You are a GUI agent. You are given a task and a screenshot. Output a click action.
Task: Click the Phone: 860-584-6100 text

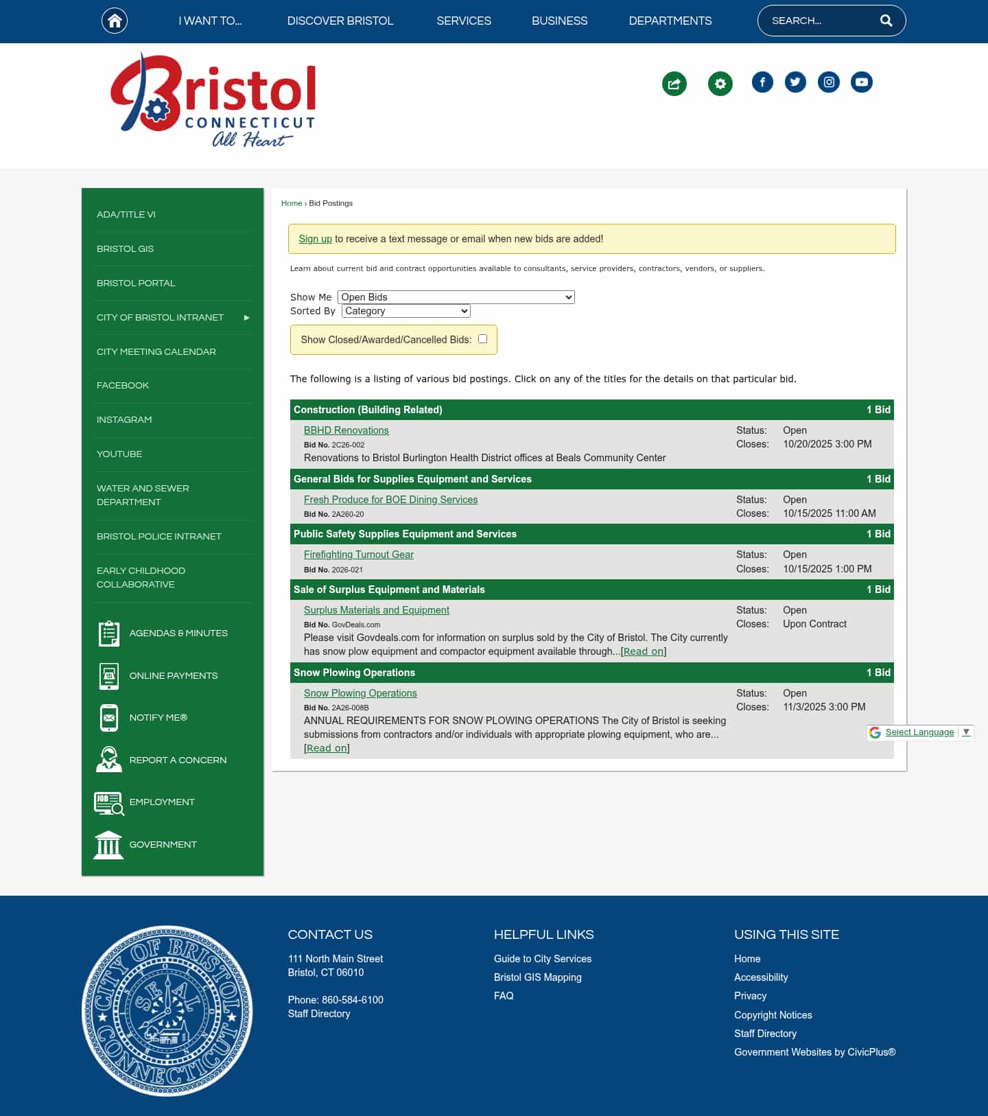pyautogui.click(x=336, y=1000)
